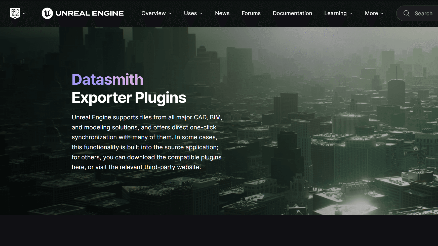Open the More menu

click(x=371, y=13)
